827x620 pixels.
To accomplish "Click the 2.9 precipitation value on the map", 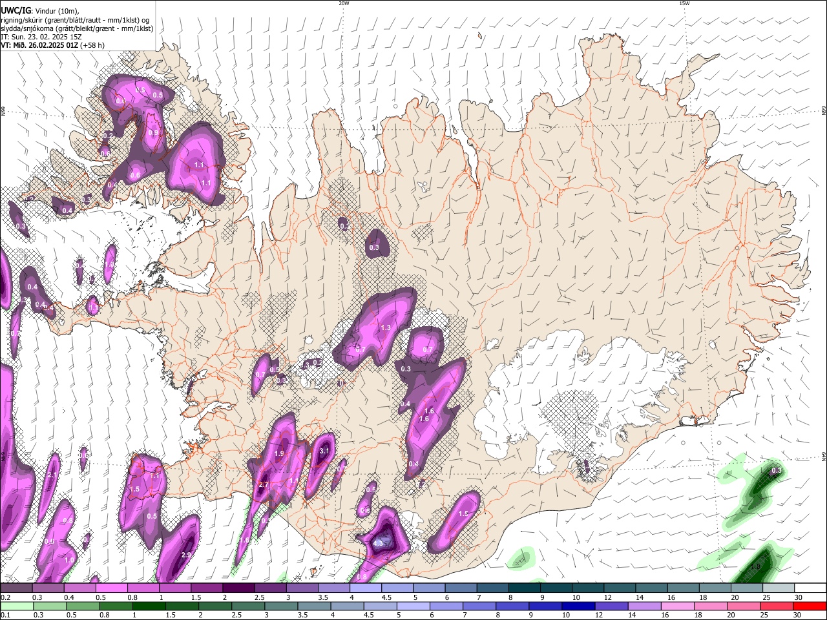I will (x=187, y=555).
